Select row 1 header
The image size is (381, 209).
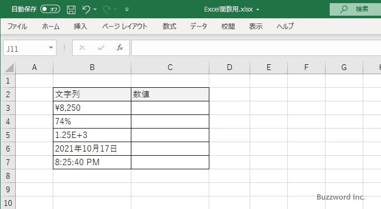[x=8, y=81]
